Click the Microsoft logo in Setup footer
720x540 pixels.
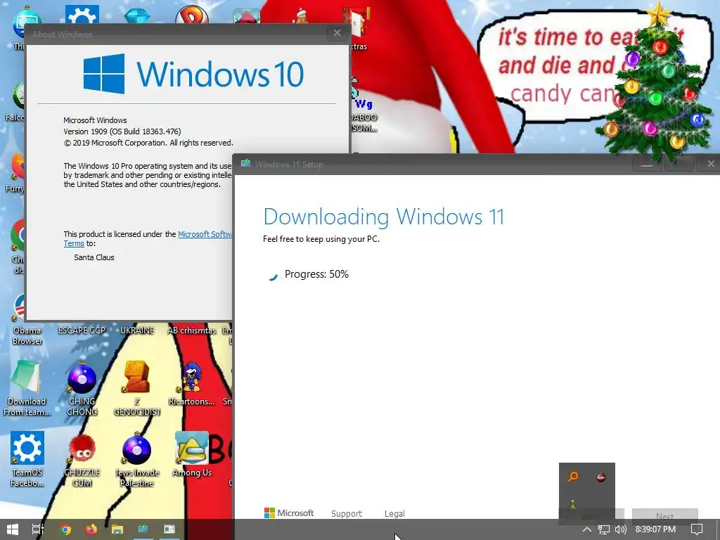289,513
